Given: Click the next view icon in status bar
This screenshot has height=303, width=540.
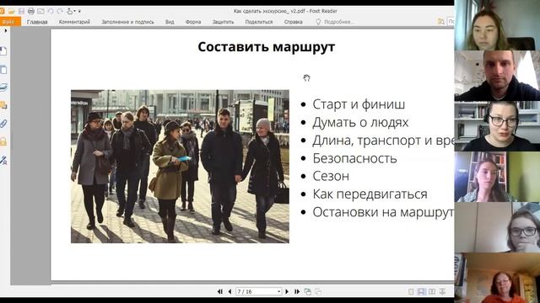Looking at the screenshot, I should click(318, 292).
